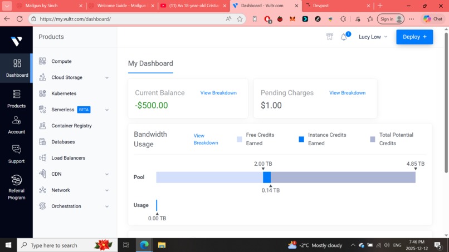Go back in the browser
Image resolution: width=449 pixels, height=252 pixels.
7,19
